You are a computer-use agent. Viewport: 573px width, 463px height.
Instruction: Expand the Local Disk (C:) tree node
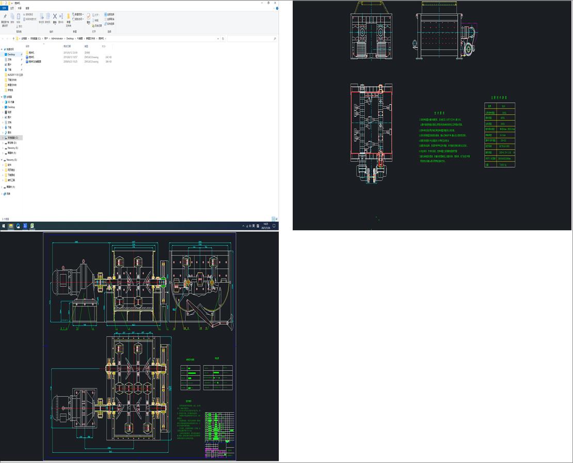click(x=3, y=138)
